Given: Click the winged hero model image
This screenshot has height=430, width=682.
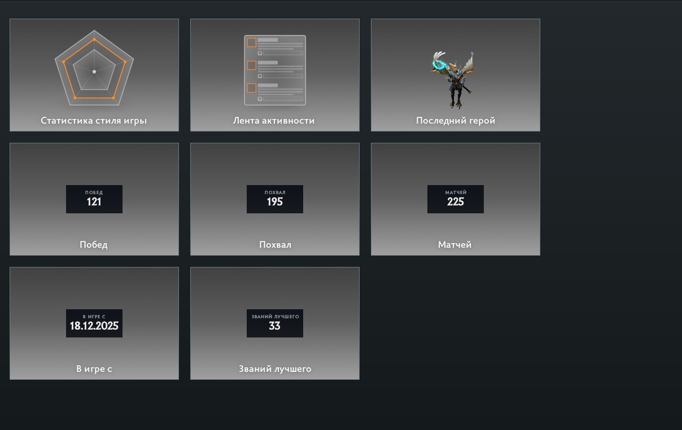Looking at the screenshot, I should [x=453, y=79].
